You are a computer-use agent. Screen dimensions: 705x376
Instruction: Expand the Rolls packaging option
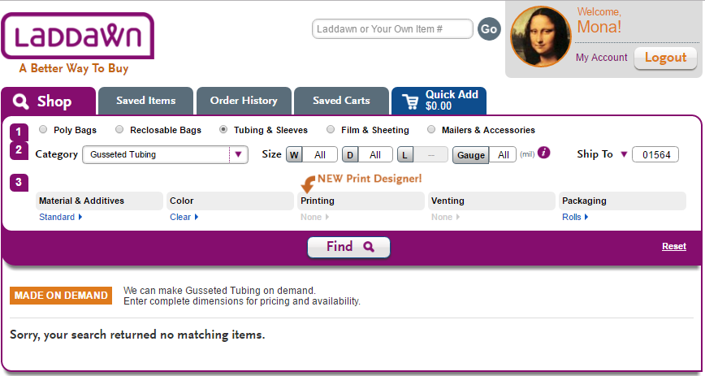575,217
